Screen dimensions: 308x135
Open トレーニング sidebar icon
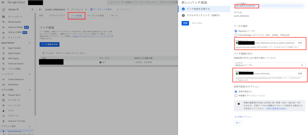3,106
